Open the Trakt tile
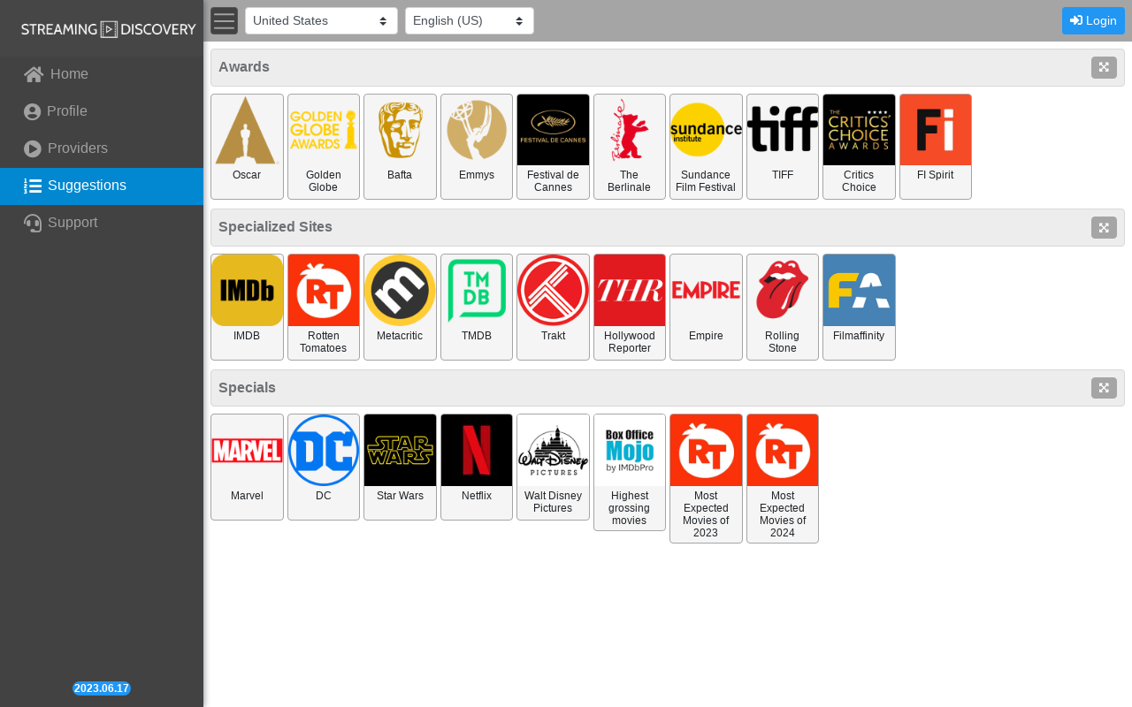Screen dimensions: 1132x707 click(553, 307)
